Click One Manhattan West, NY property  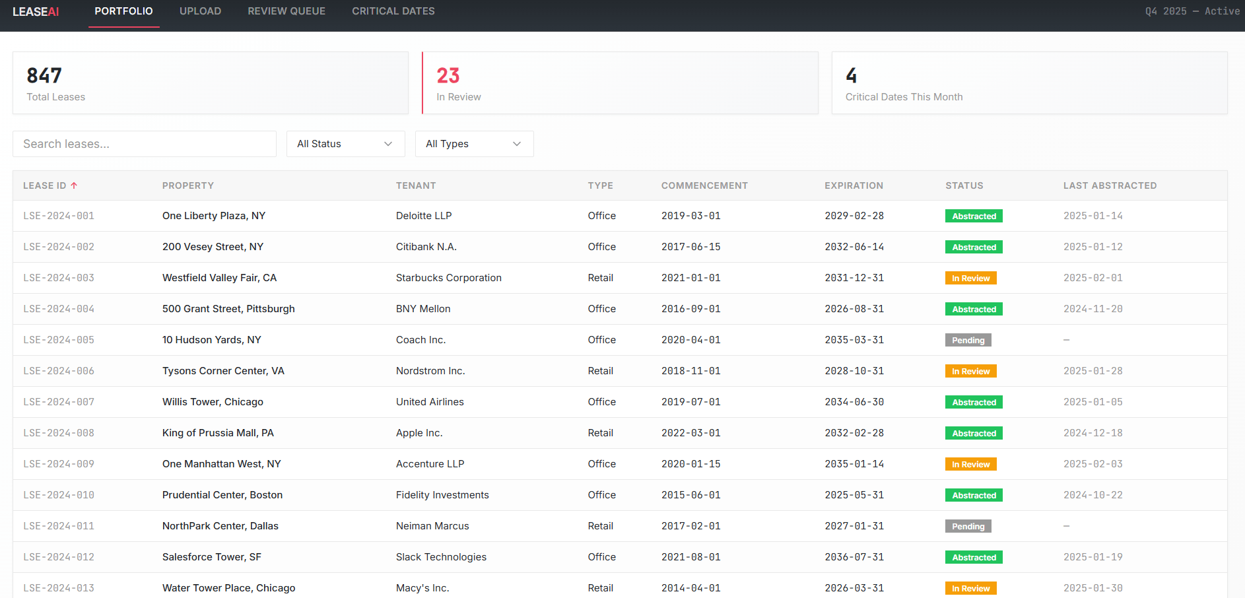pos(222,464)
